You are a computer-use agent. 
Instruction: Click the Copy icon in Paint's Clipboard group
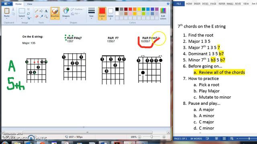13,14
